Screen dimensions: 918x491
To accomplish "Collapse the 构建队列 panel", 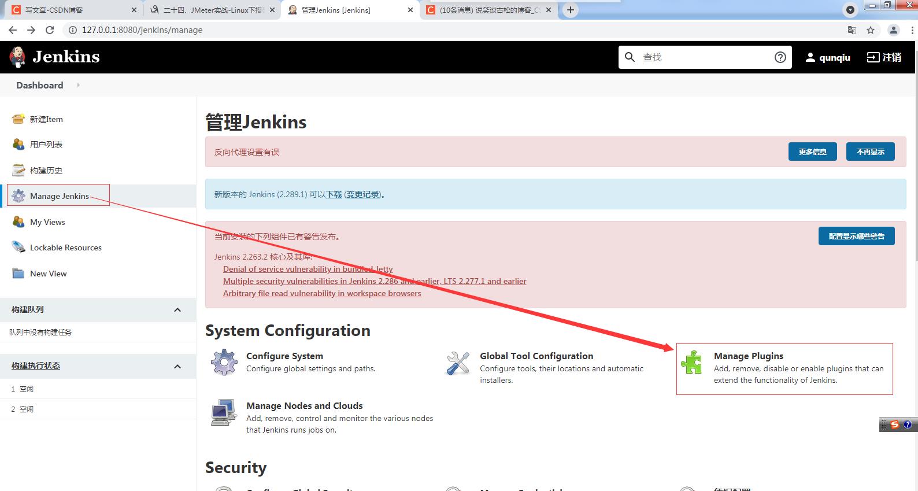I will (x=177, y=310).
